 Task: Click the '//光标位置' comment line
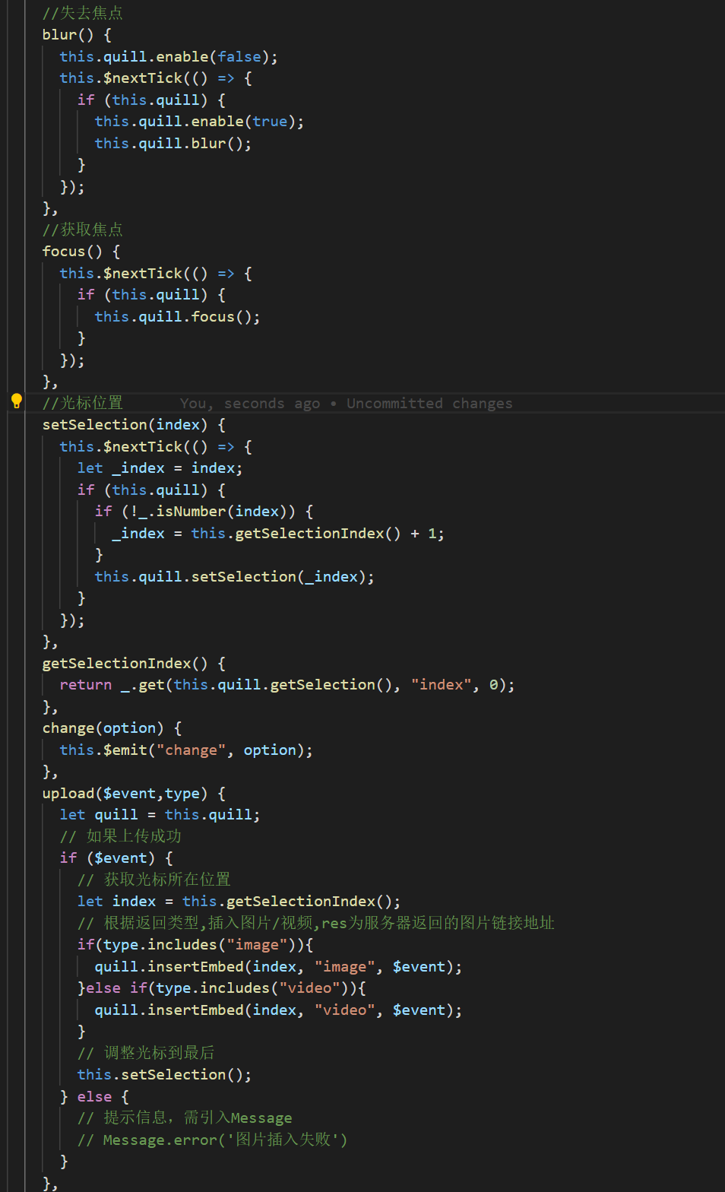pyautogui.click(x=83, y=403)
